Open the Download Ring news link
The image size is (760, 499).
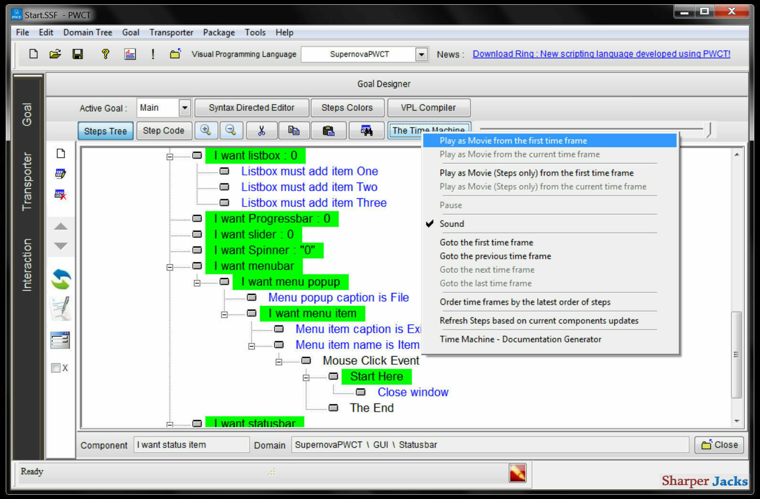(x=601, y=54)
